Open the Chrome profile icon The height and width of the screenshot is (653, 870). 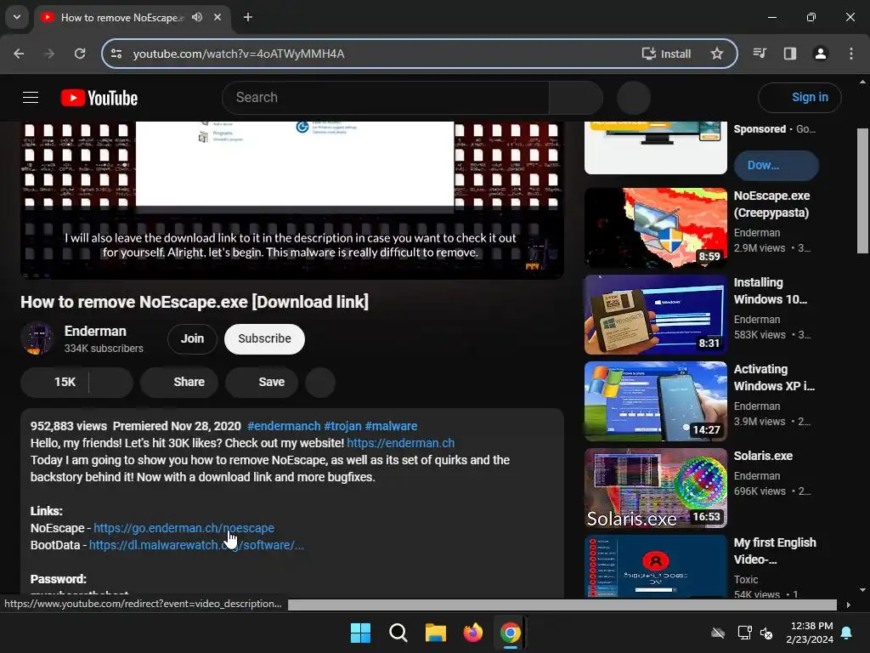coord(821,54)
